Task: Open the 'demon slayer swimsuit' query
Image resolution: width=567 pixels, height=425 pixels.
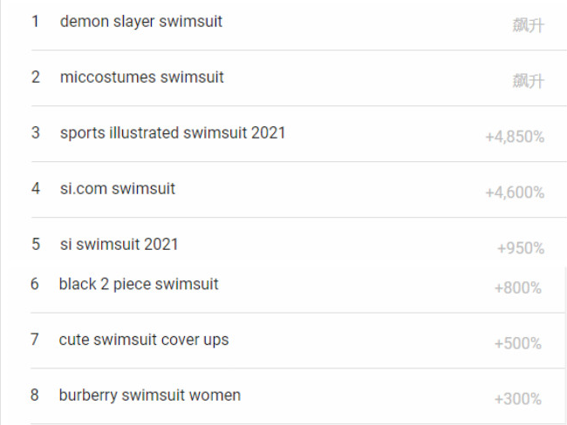Action: click(x=140, y=21)
